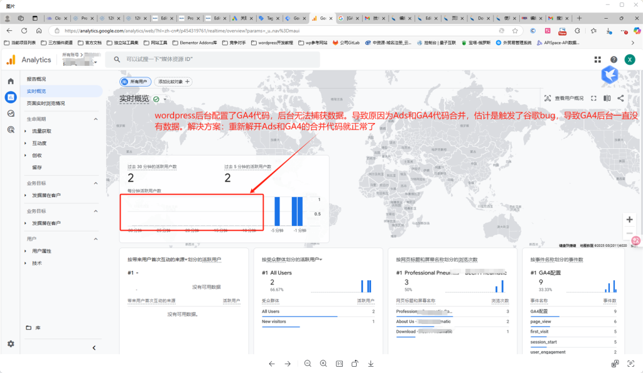Download the image from the viewer toolbar

[x=370, y=364]
